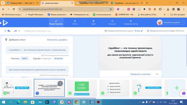Open the tab search dropdown arrow
Viewport: 187px width, 105px height.
tap(3, 3)
